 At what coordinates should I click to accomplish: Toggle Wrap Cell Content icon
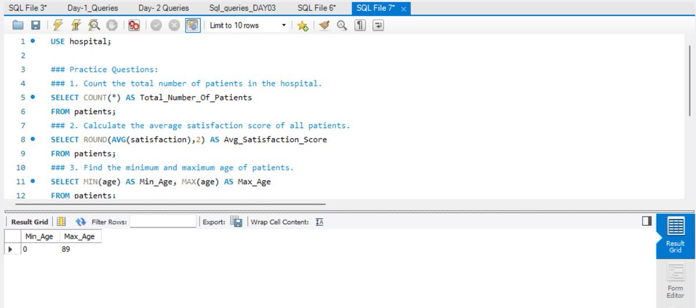[x=319, y=222]
